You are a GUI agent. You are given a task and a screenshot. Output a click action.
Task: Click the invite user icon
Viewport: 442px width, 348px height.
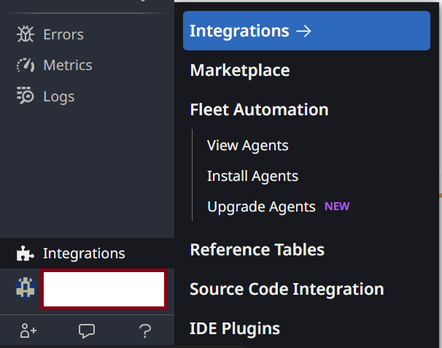(28, 331)
